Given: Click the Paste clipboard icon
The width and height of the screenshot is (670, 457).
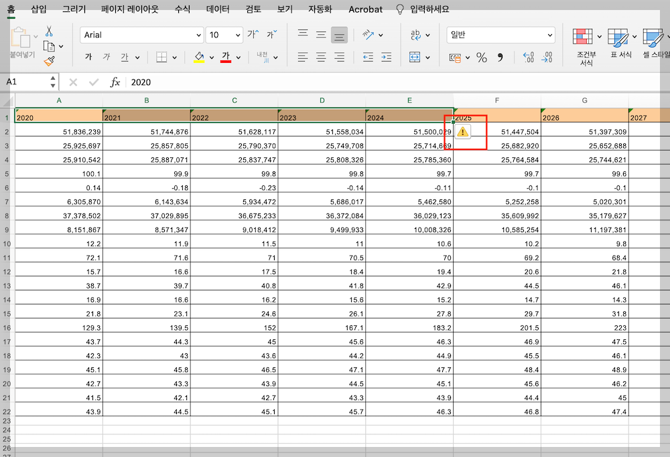Looking at the screenshot, I should (21, 37).
